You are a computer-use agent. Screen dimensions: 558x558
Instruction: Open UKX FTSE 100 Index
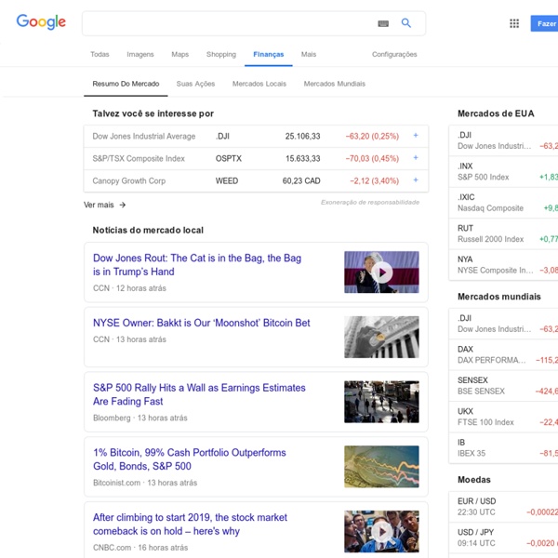click(x=503, y=417)
